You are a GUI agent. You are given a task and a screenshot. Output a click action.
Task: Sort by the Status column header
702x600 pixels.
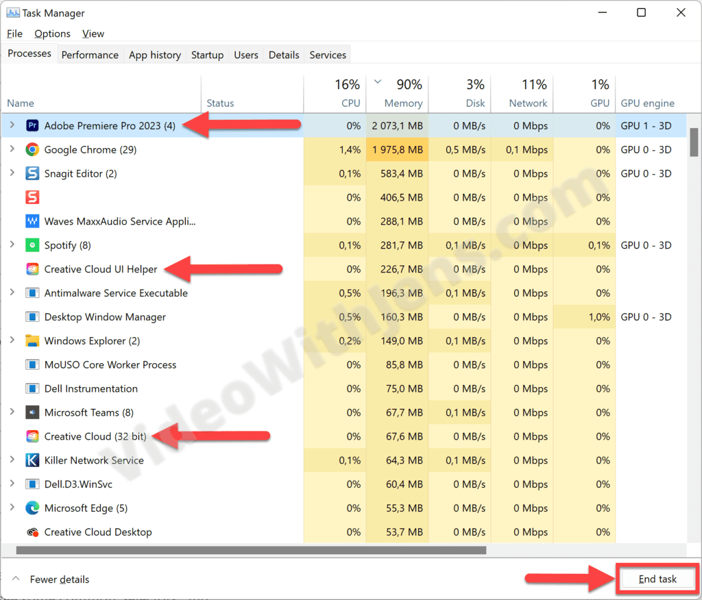[x=252, y=94]
